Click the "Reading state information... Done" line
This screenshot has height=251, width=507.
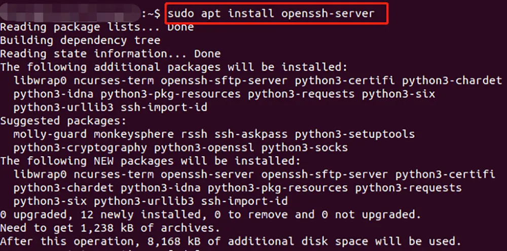pos(110,53)
